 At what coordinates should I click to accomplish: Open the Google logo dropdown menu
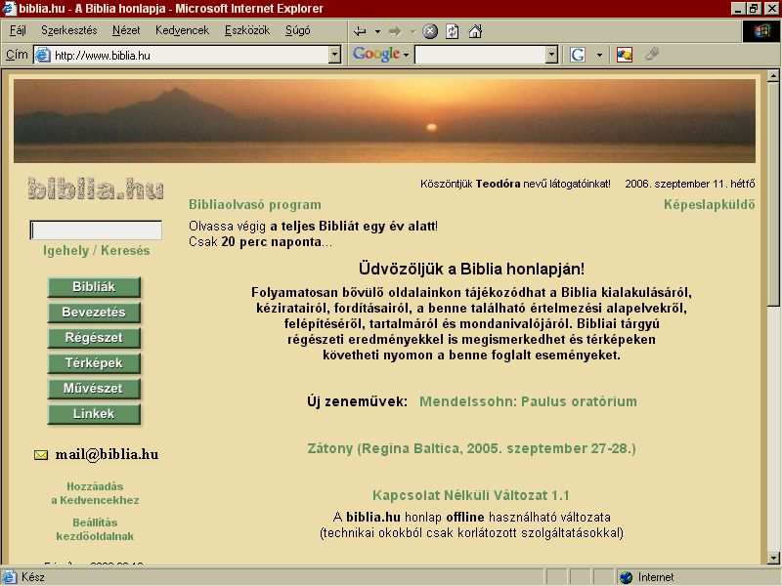[x=380, y=54]
